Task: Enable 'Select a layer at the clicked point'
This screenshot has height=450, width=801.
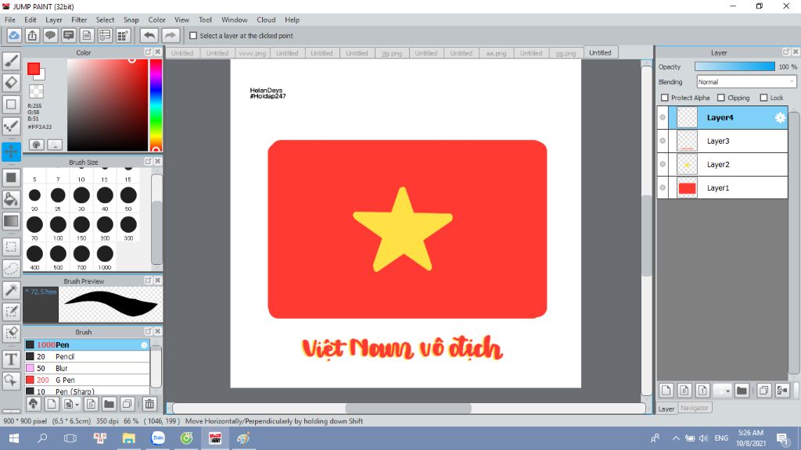Action: [x=193, y=36]
